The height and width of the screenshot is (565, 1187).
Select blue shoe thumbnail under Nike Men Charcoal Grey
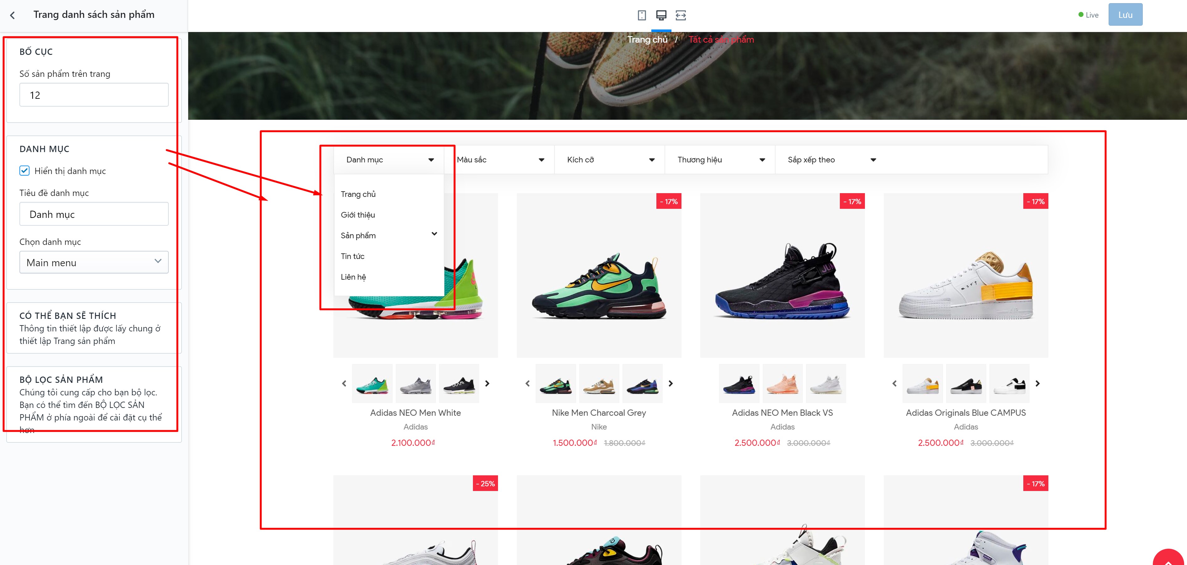pyautogui.click(x=642, y=383)
